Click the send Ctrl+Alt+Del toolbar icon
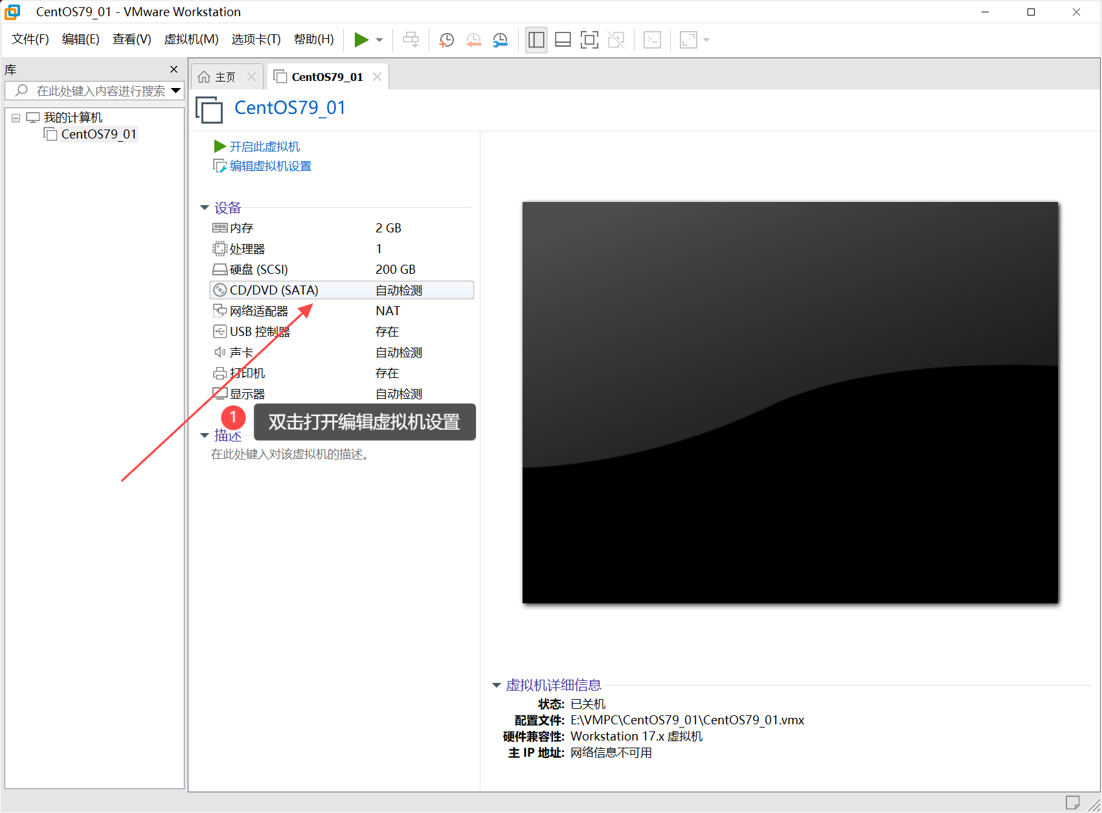 click(410, 40)
